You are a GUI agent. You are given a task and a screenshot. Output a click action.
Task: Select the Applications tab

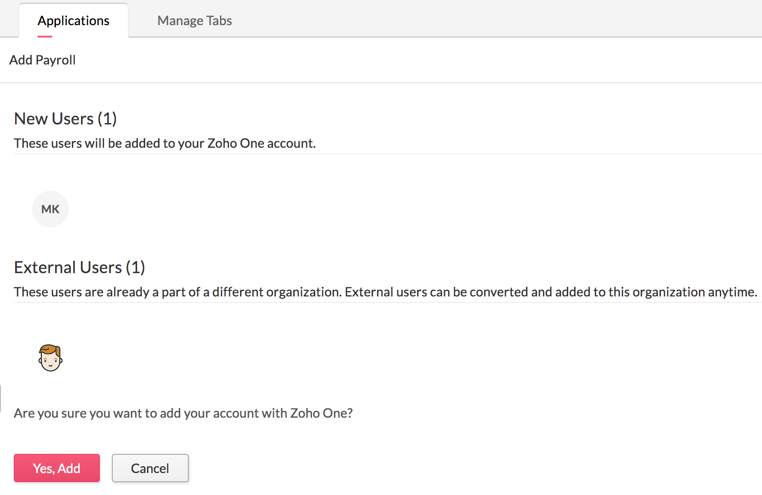point(73,21)
